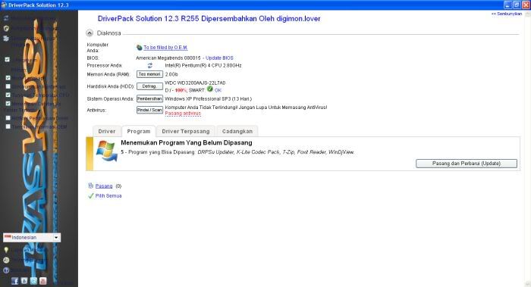The image size is (531, 287).
Task: Toggle the topmost checked sidebar checkbox
Action: click(x=8, y=60)
